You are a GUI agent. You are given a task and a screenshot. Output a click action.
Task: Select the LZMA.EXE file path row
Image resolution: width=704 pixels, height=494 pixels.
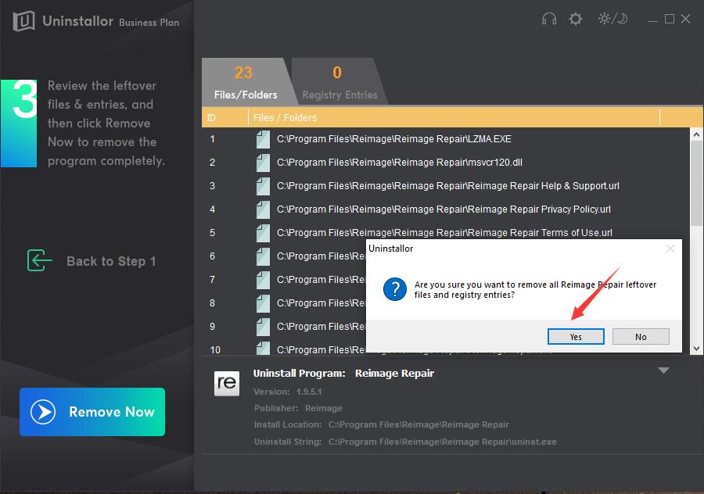point(445,139)
